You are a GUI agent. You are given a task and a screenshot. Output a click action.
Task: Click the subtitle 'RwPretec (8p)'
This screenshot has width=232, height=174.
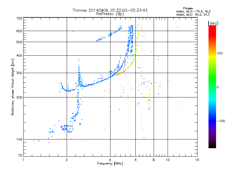(110, 14)
